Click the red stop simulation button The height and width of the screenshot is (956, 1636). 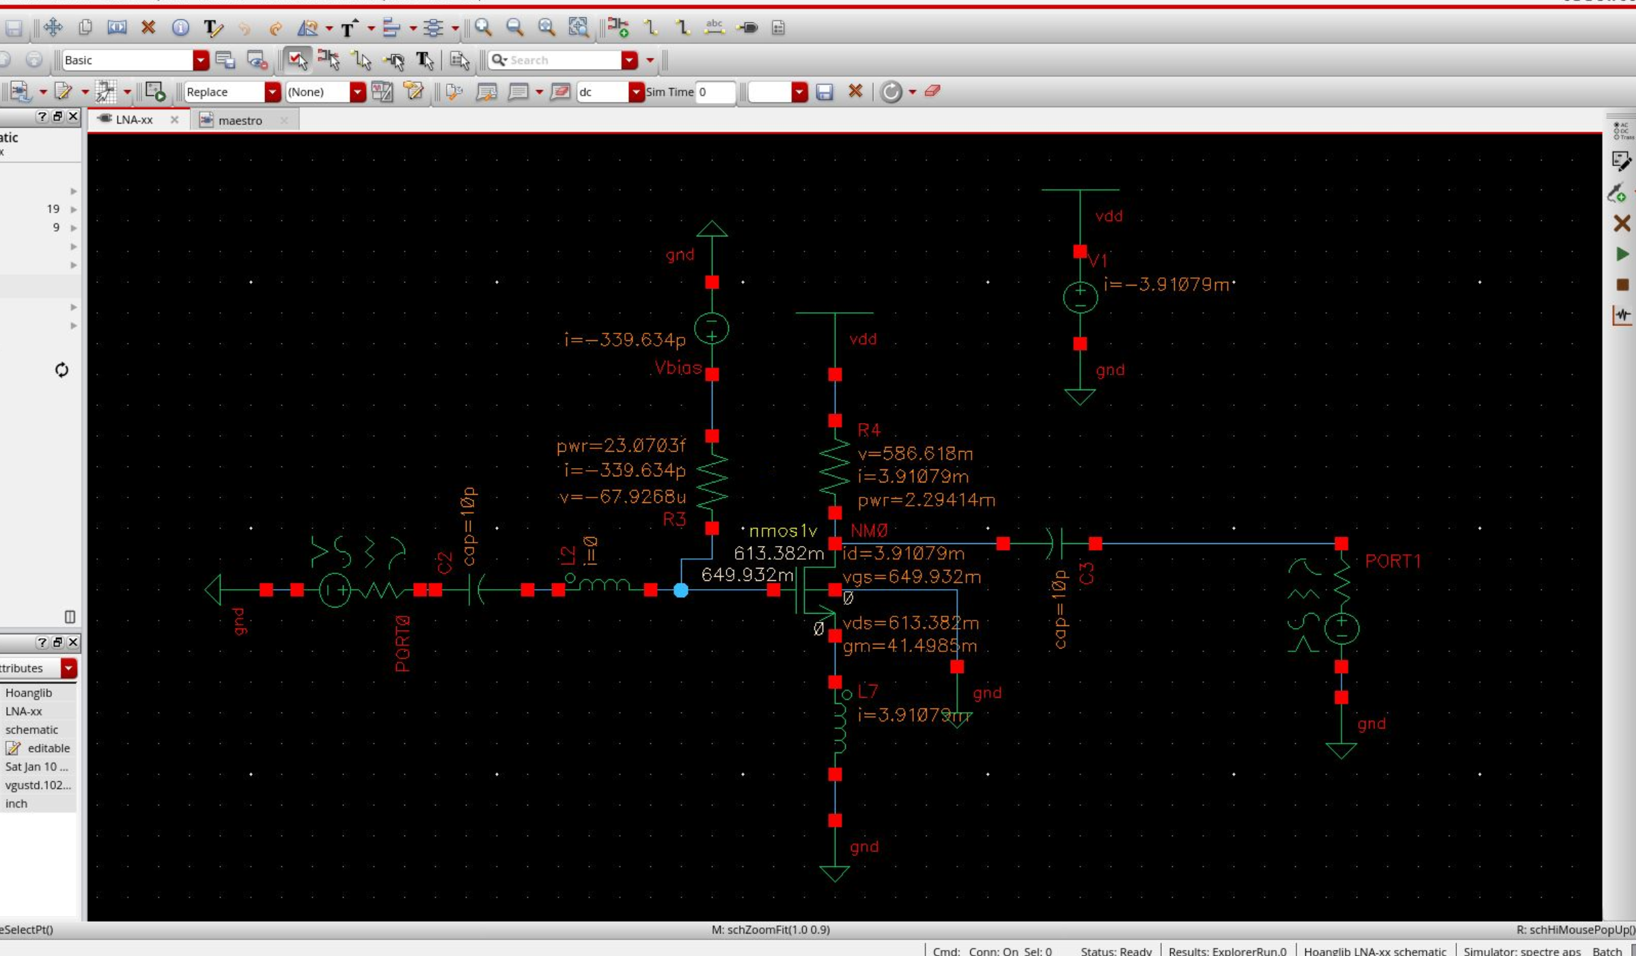1622,285
